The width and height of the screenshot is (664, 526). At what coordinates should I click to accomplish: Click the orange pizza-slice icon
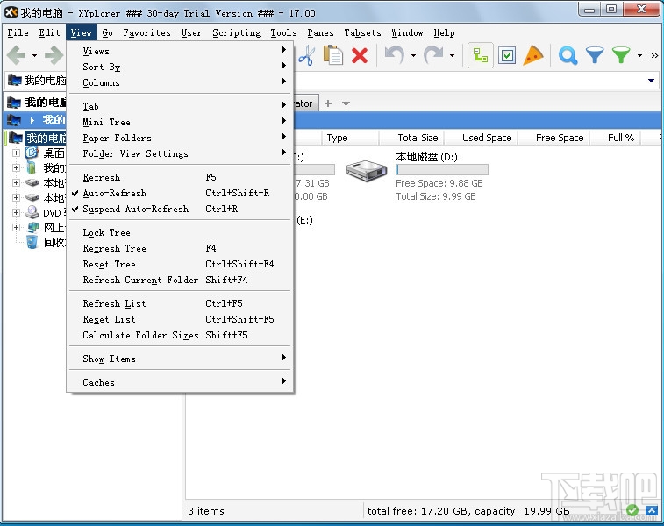click(x=532, y=55)
